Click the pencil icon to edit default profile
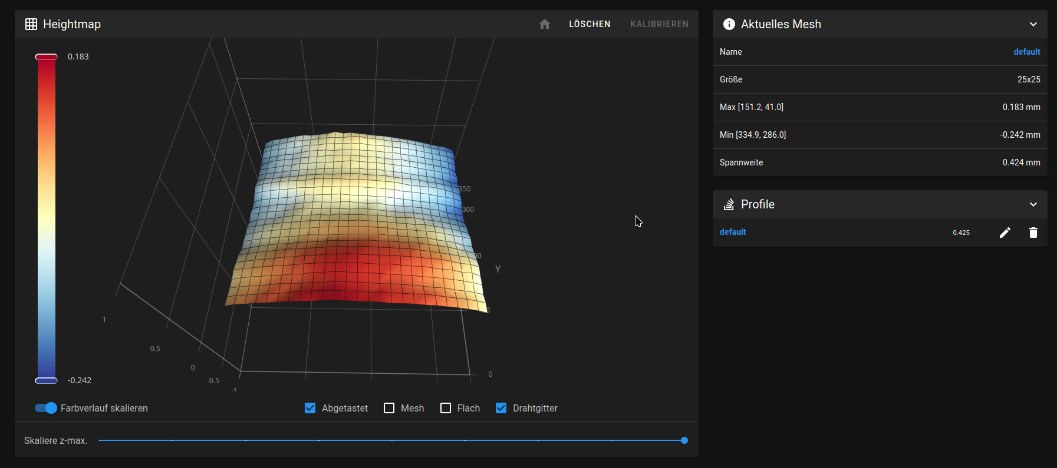This screenshot has width=1057, height=468. [x=1005, y=233]
